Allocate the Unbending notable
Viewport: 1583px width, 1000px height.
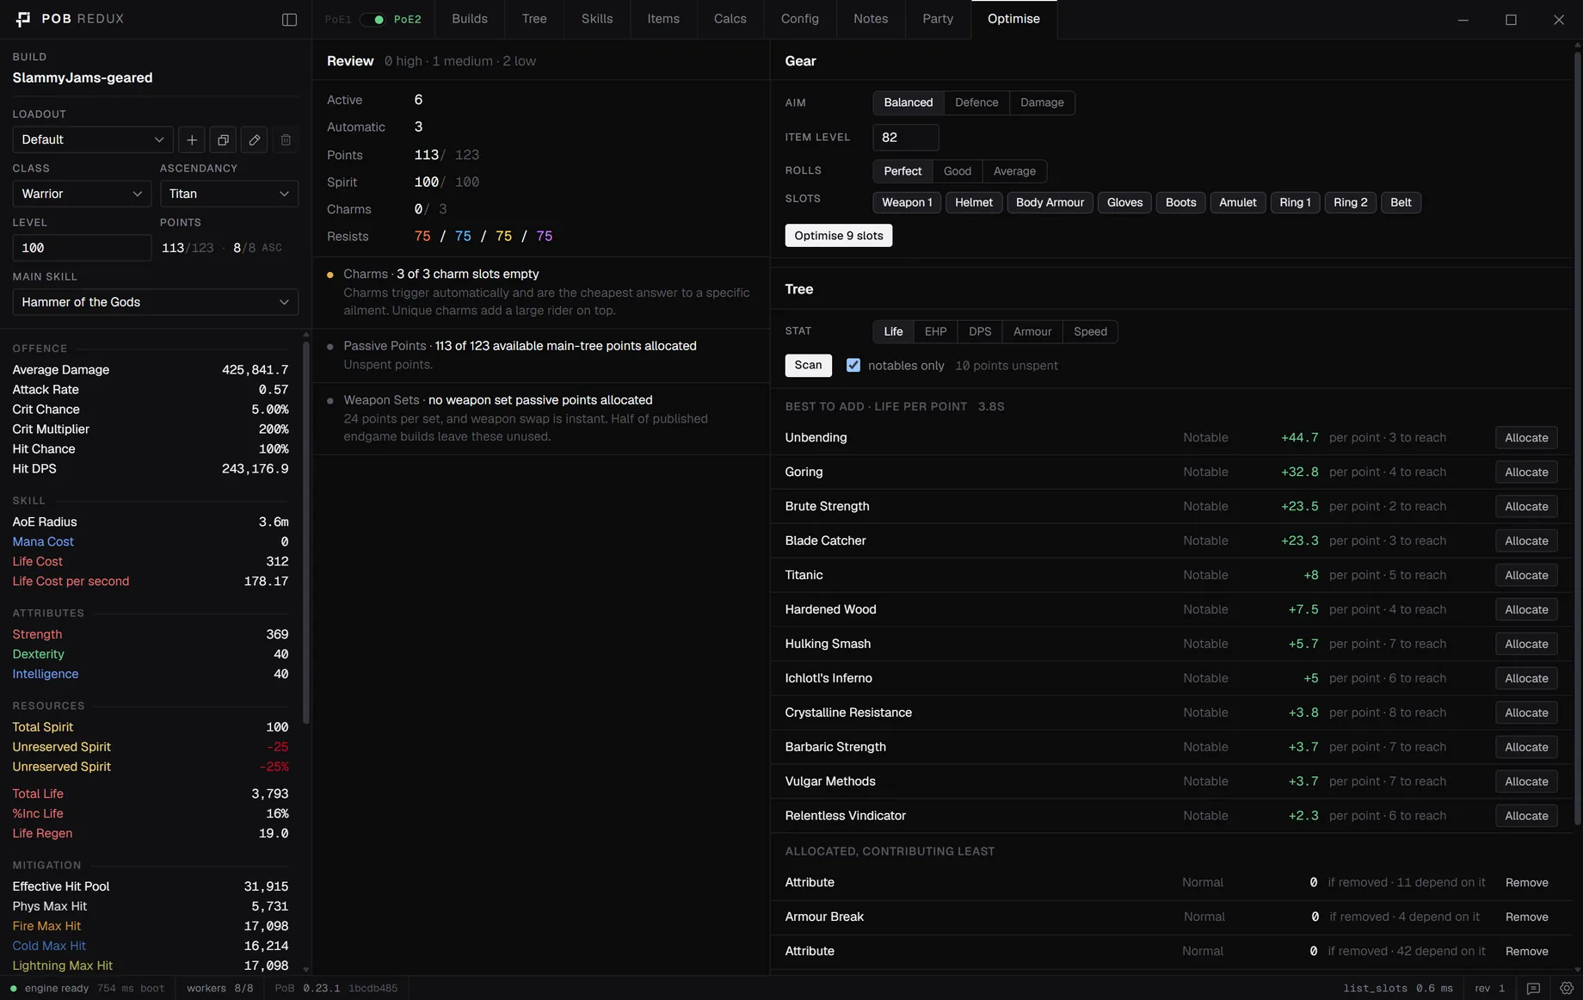(1526, 438)
